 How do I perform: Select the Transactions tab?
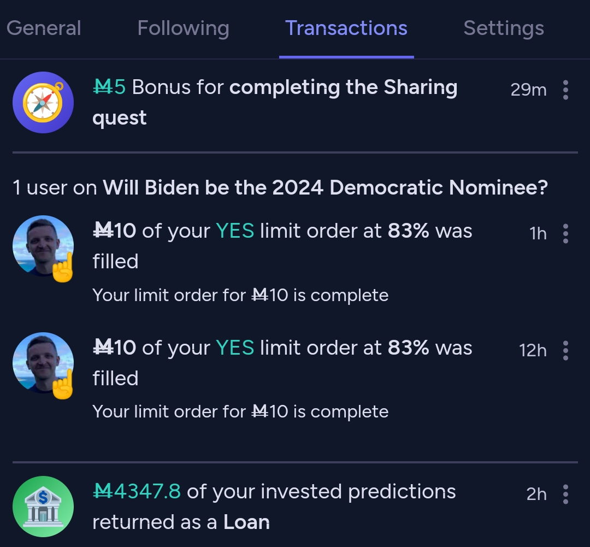346,28
